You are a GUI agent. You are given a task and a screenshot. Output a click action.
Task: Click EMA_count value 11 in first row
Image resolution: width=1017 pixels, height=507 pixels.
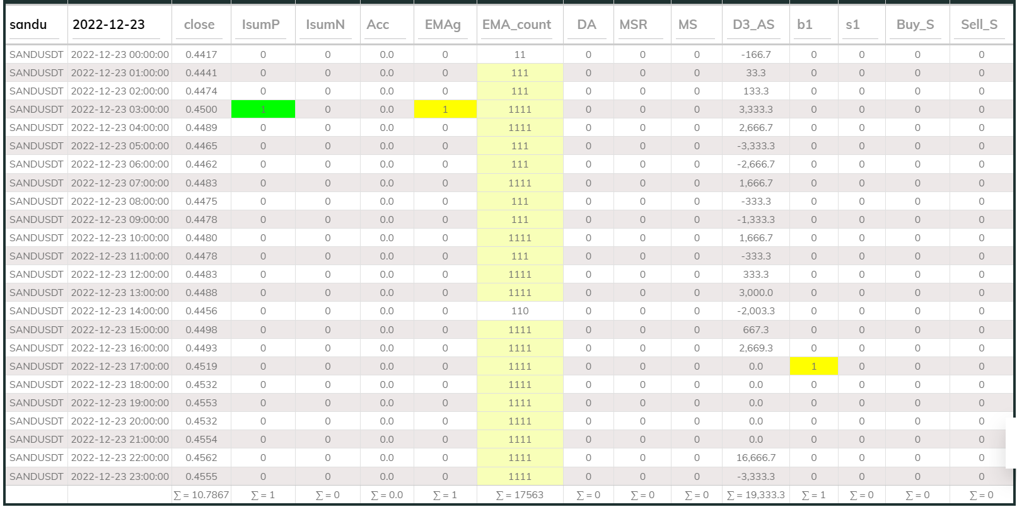click(x=520, y=55)
